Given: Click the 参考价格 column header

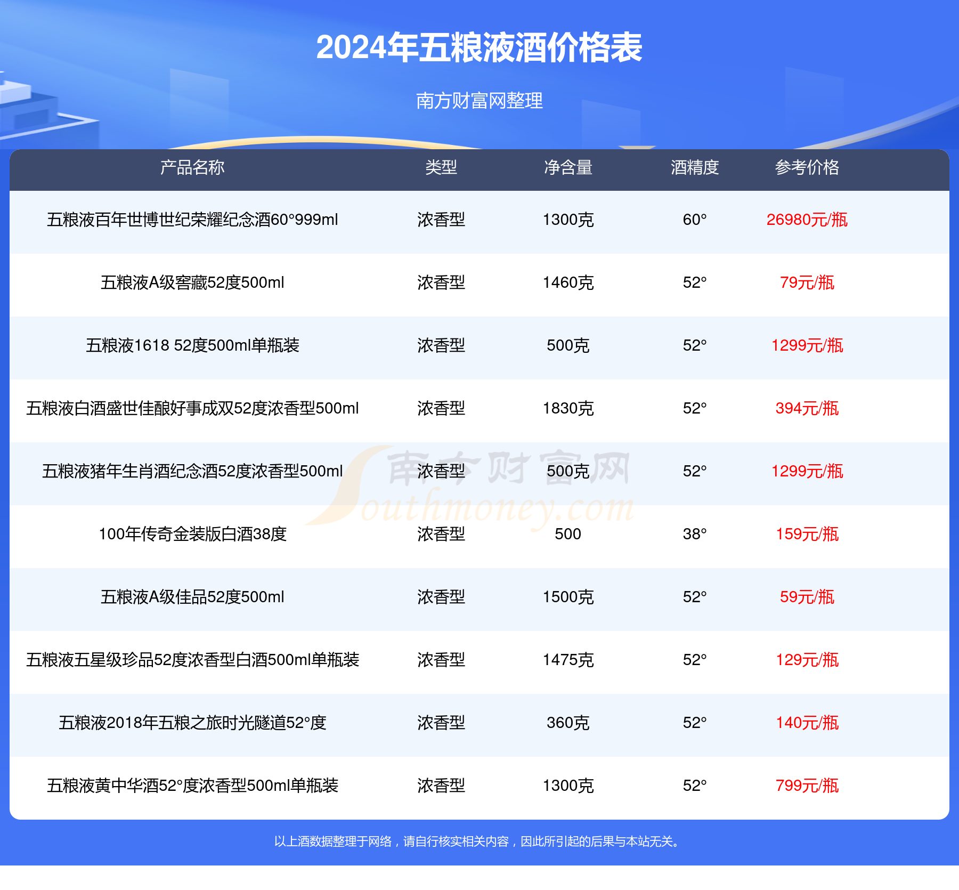Looking at the screenshot, I should click(x=807, y=167).
